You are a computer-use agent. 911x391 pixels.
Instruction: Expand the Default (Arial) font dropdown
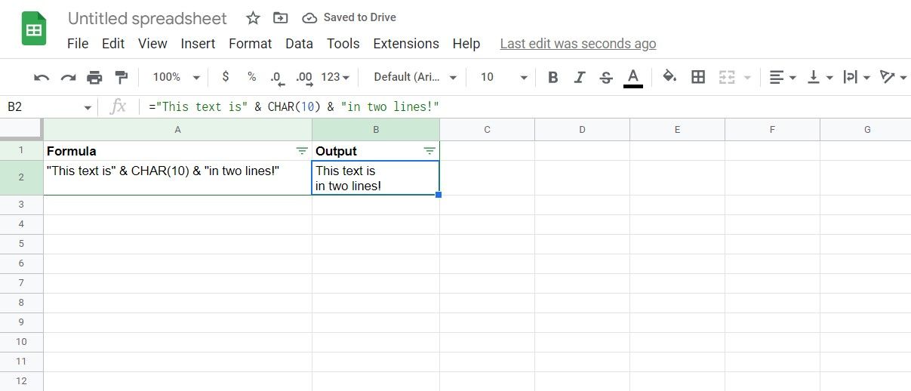(x=416, y=77)
